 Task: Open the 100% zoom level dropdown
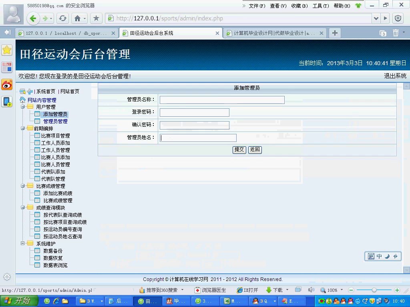[342, 290]
